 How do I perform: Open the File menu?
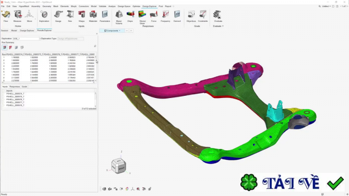pos(3,6)
